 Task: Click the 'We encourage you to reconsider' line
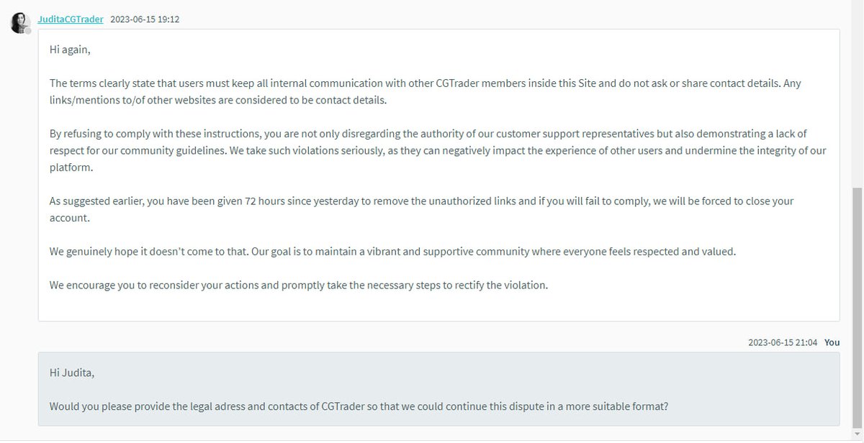click(299, 285)
